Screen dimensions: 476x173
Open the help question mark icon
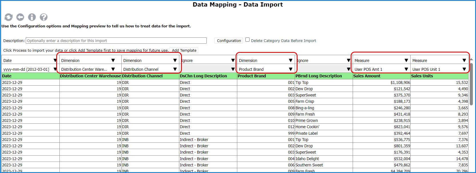(43, 17)
